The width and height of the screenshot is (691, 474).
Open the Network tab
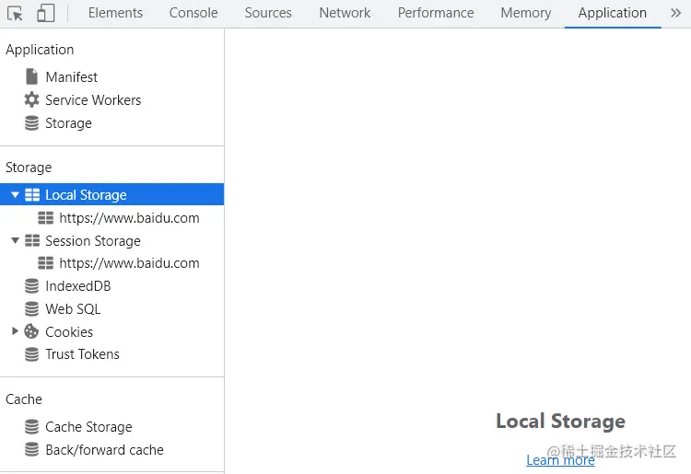[345, 13]
